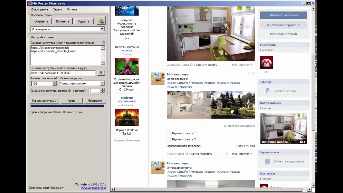Open the Купить menu
Screen dimensions: 343x193
[x=72, y=9]
